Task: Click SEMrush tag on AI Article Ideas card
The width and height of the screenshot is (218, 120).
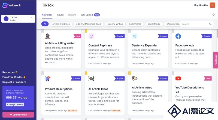Action: click(x=116, y=110)
